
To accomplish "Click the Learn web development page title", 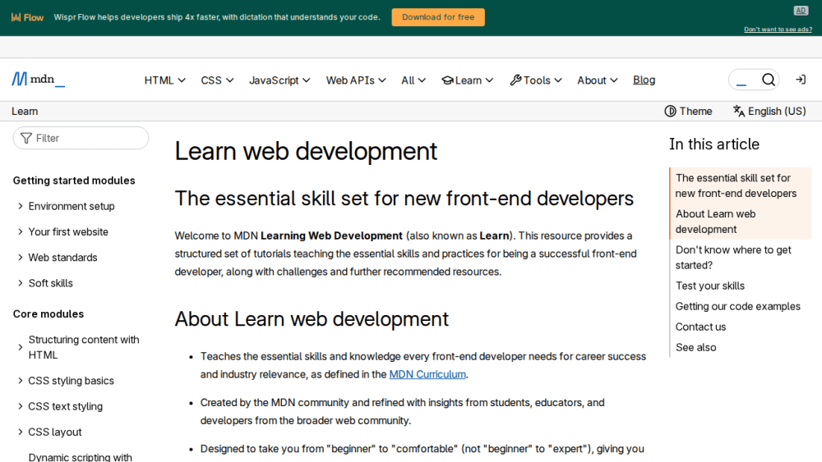I will pyautogui.click(x=306, y=151).
